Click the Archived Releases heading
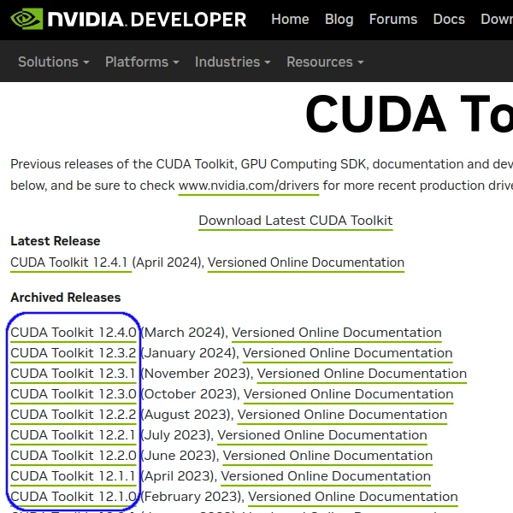 [x=66, y=298]
